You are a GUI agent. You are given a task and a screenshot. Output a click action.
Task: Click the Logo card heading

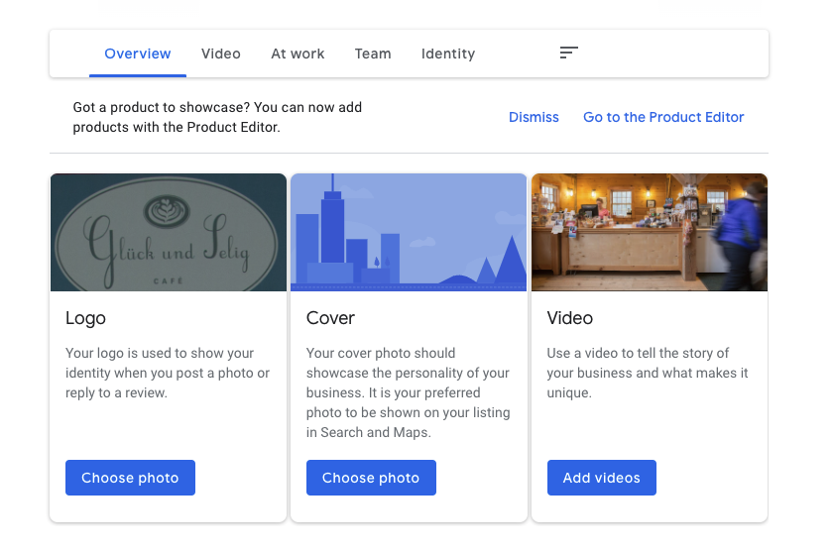coord(85,318)
